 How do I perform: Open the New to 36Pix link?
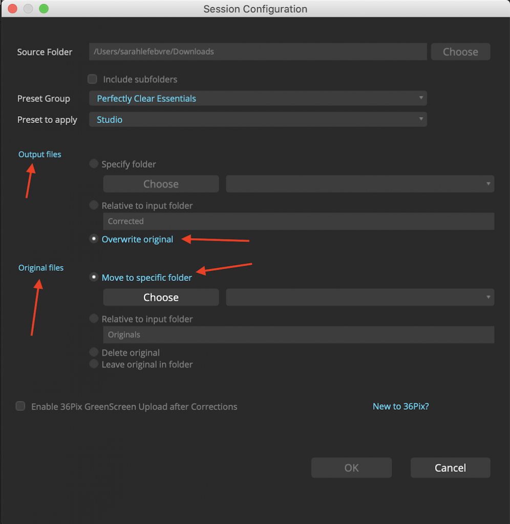(400, 406)
